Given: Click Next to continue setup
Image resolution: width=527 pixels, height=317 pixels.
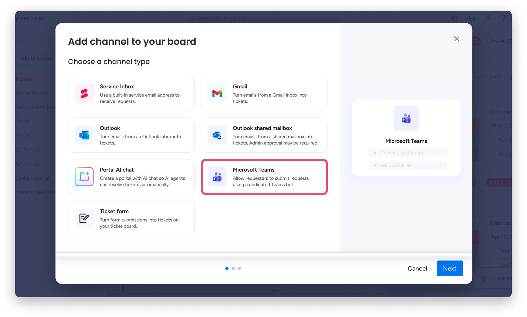Looking at the screenshot, I should 449,268.
